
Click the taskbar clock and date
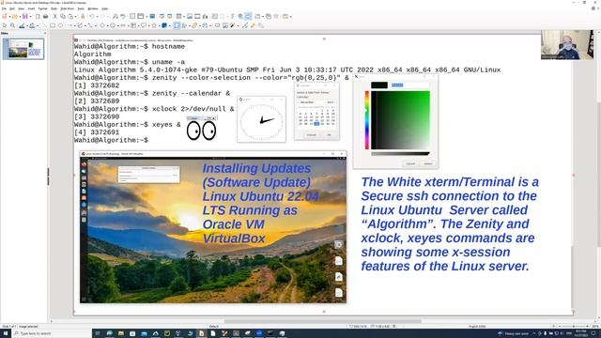581,333
